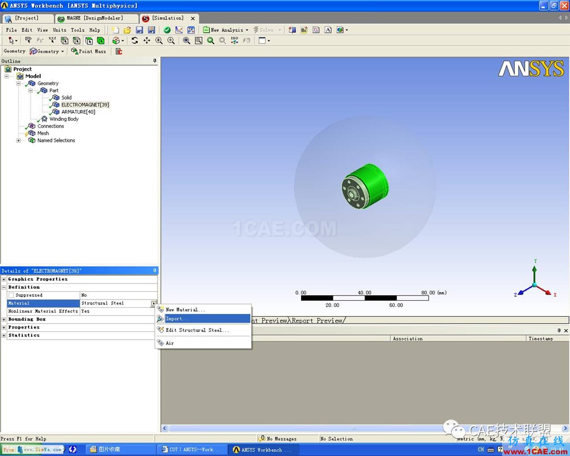
Task: Click the Save diskette icon
Action: 139,30
